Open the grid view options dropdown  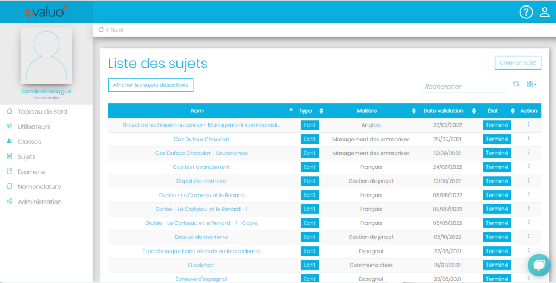pos(532,84)
